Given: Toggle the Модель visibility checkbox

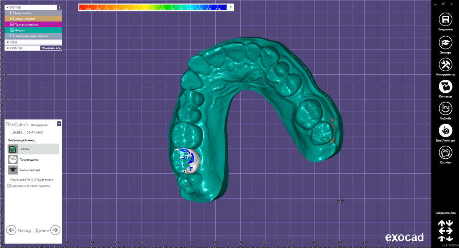Looking at the screenshot, I should [x=12, y=30].
